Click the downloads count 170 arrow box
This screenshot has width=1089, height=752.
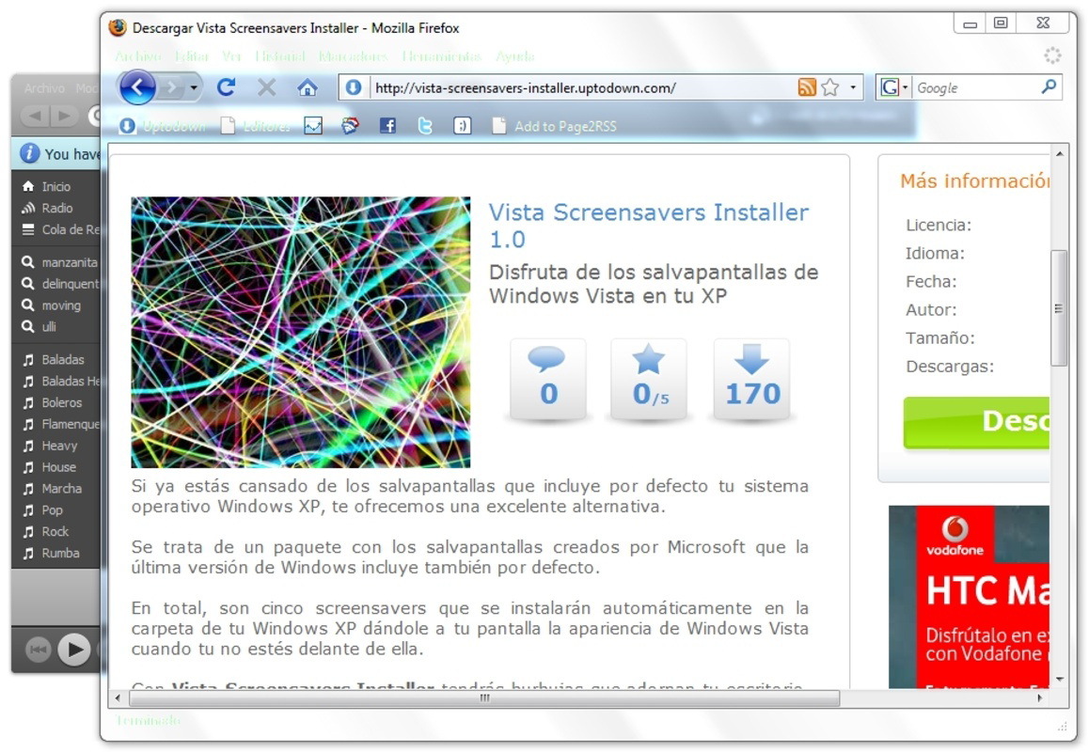(x=751, y=381)
